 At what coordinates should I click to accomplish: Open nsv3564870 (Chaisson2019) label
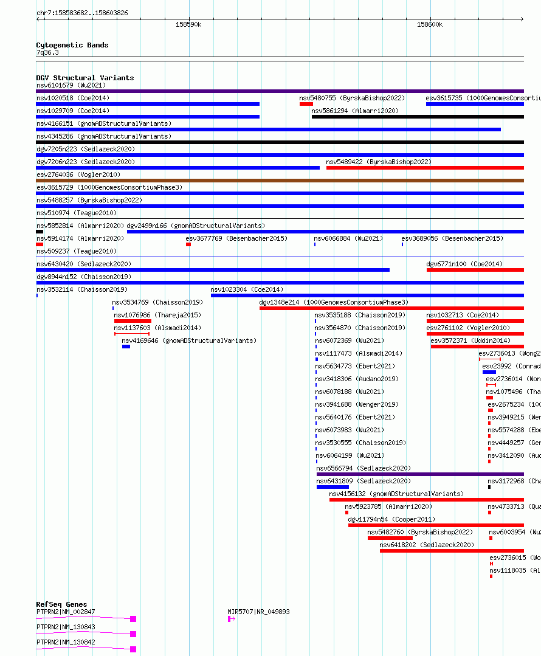click(360, 328)
